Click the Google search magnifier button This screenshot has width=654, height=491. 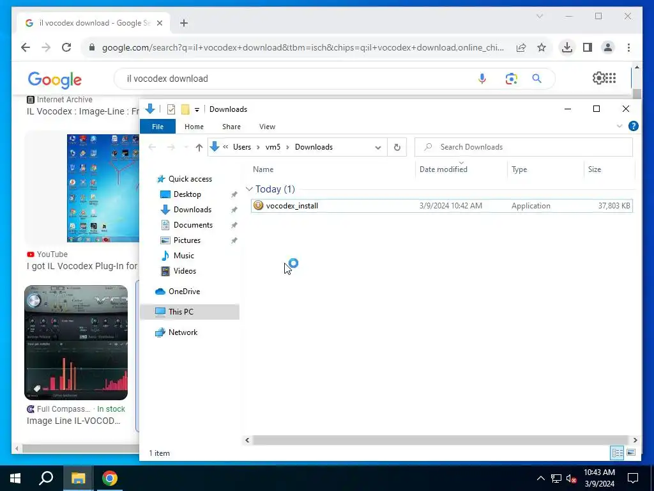tap(536, 79)
